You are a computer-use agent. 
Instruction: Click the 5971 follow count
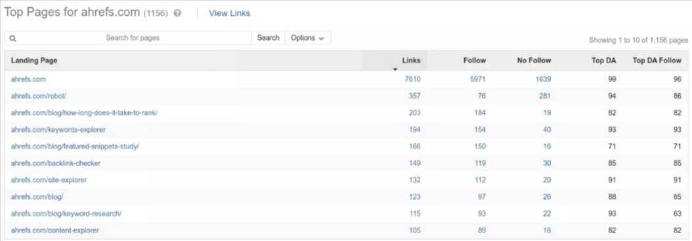pos(477,79)
